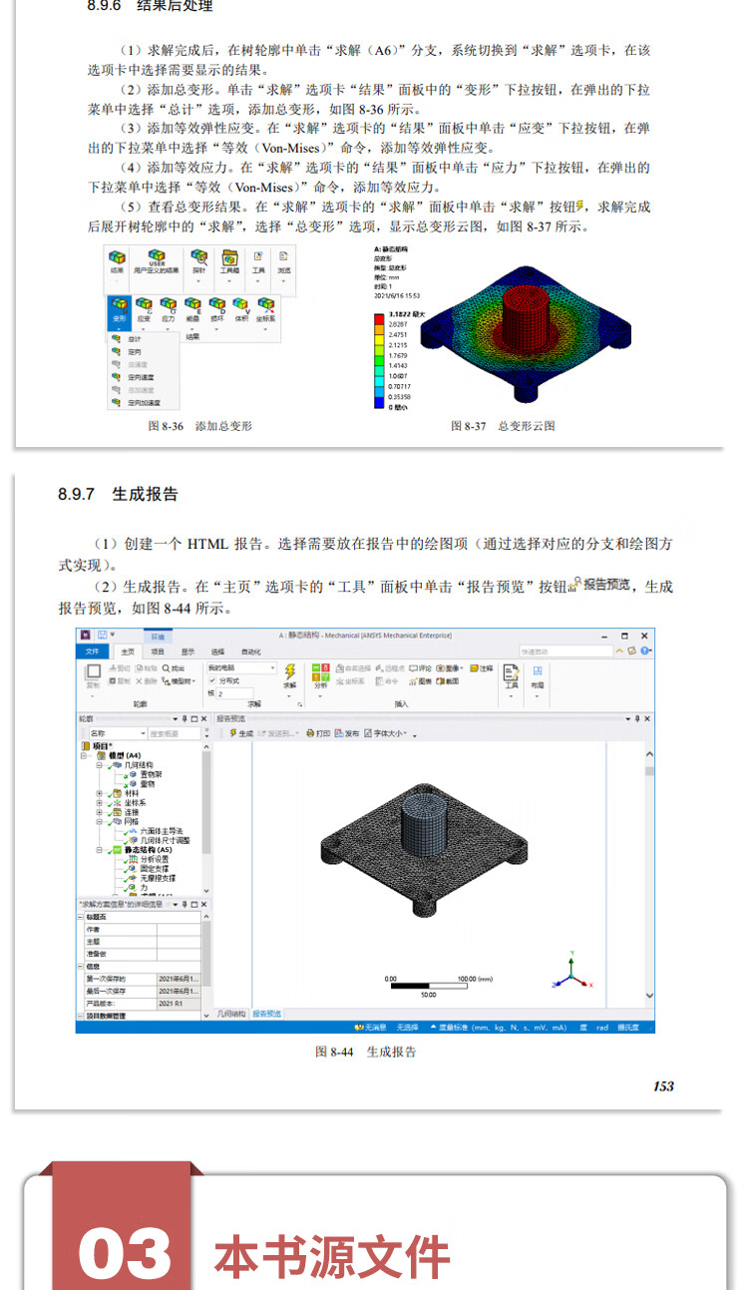
Task: Click the 无消息 status bar entry
Action: 371,1027
